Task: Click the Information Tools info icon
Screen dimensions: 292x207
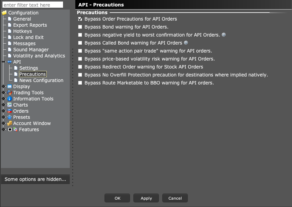Action: pos(10,99)
